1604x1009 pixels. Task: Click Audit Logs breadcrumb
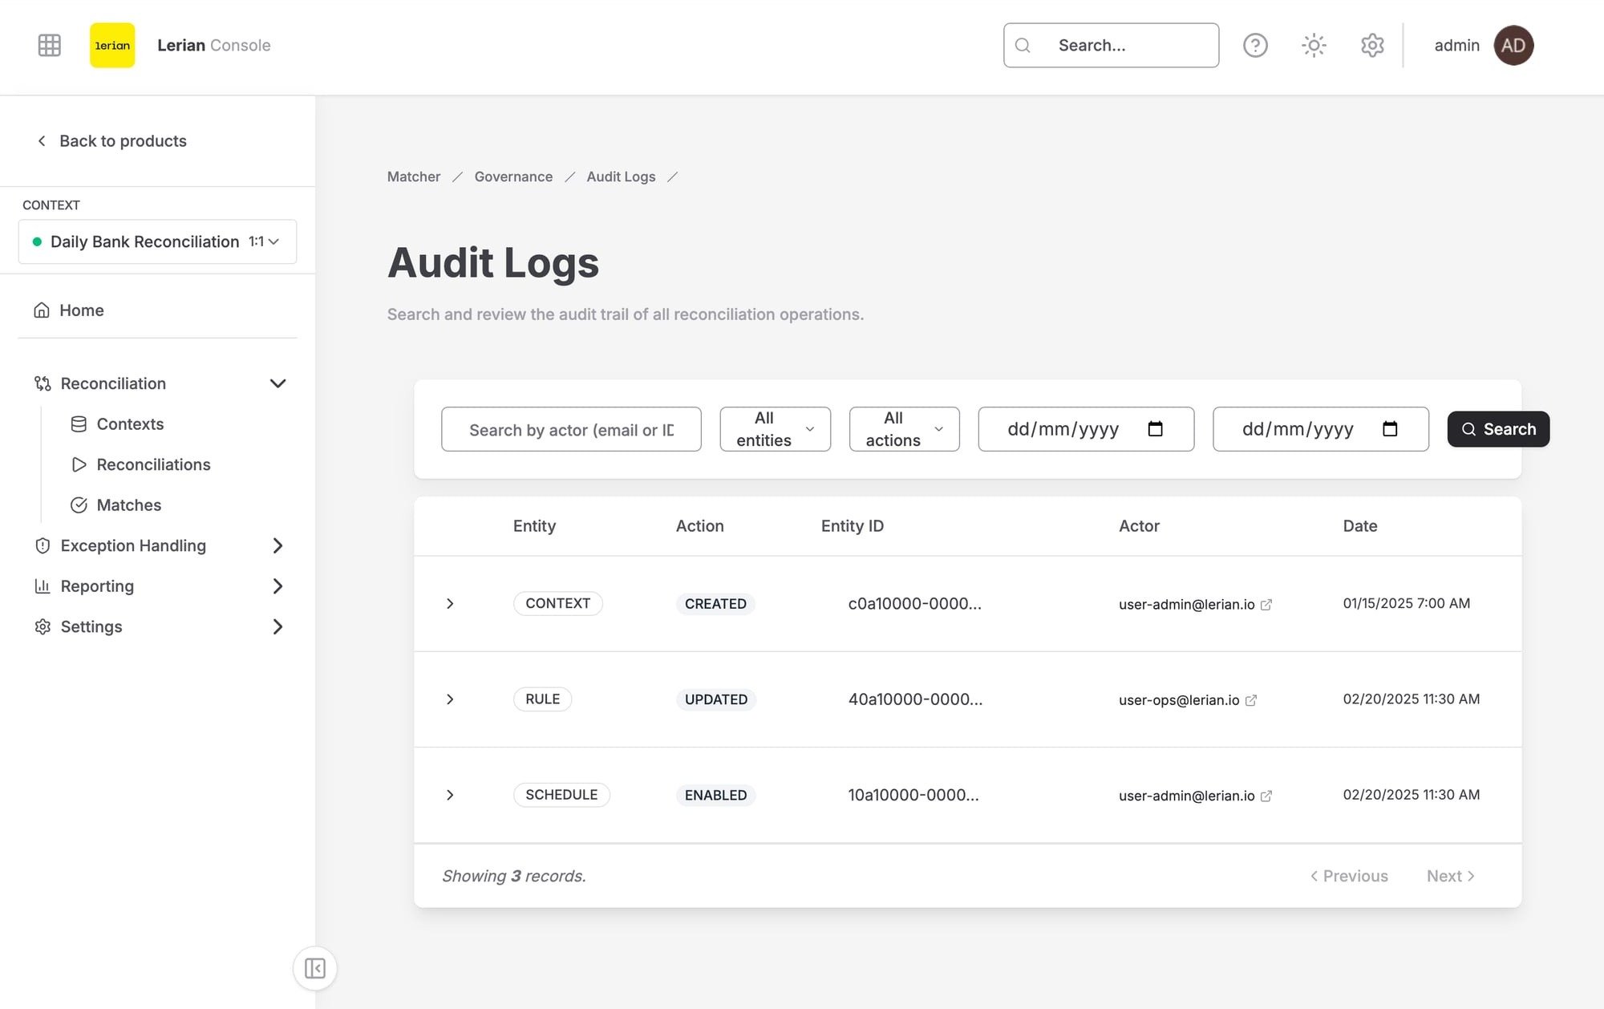tap(621, 176)
